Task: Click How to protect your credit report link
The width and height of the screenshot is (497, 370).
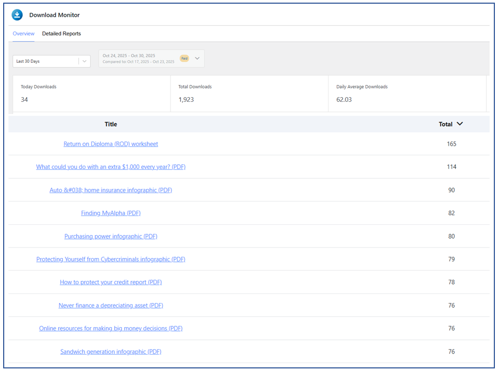Action: 111,282
